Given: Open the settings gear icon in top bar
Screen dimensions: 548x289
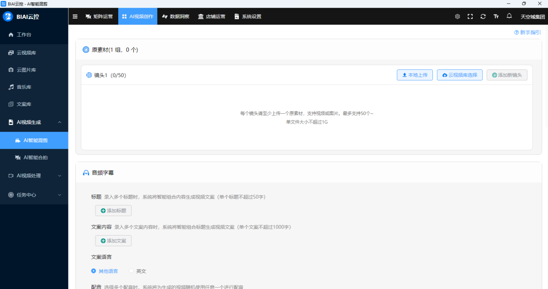Looking at the screenshot, I should point(457,16).
